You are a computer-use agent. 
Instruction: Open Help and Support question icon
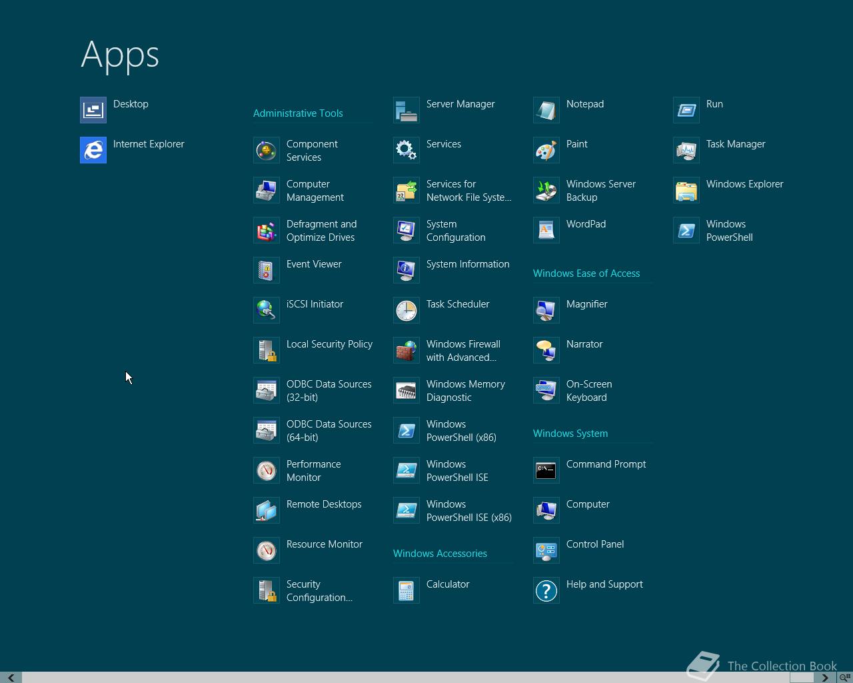pyautogui.click(x=546, y=590)
